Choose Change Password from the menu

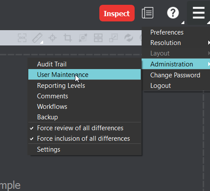[176, 75]
